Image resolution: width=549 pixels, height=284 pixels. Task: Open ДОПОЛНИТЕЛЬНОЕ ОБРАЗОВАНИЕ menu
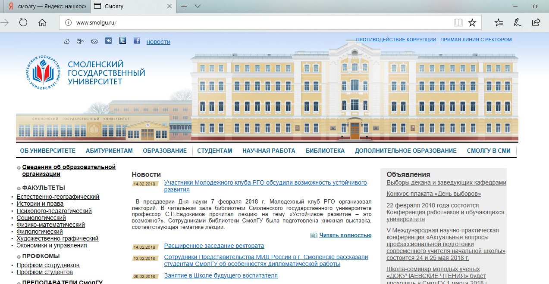point(406,151)
